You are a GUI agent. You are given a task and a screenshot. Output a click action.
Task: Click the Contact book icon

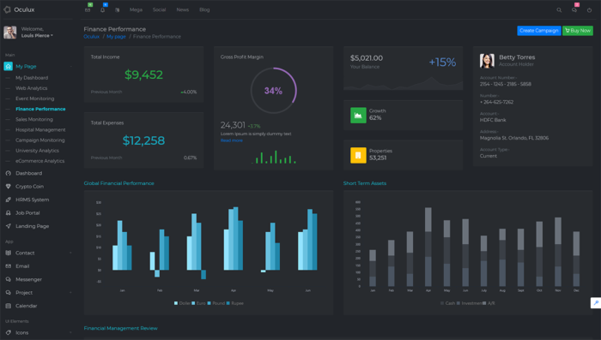(8, 253)
